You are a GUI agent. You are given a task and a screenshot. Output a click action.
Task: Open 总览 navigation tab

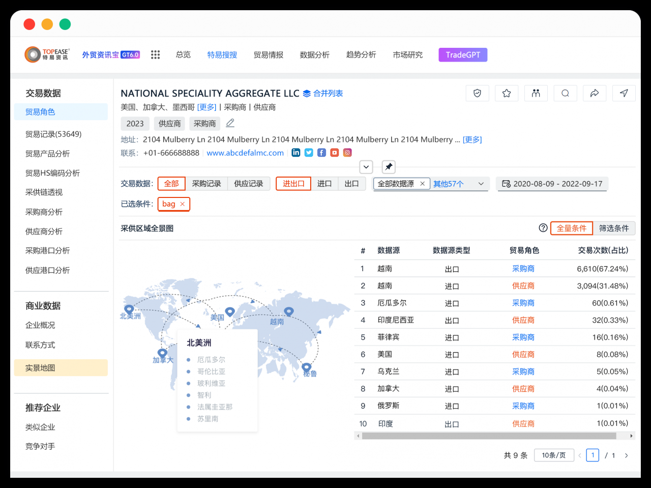click(183, 54)
